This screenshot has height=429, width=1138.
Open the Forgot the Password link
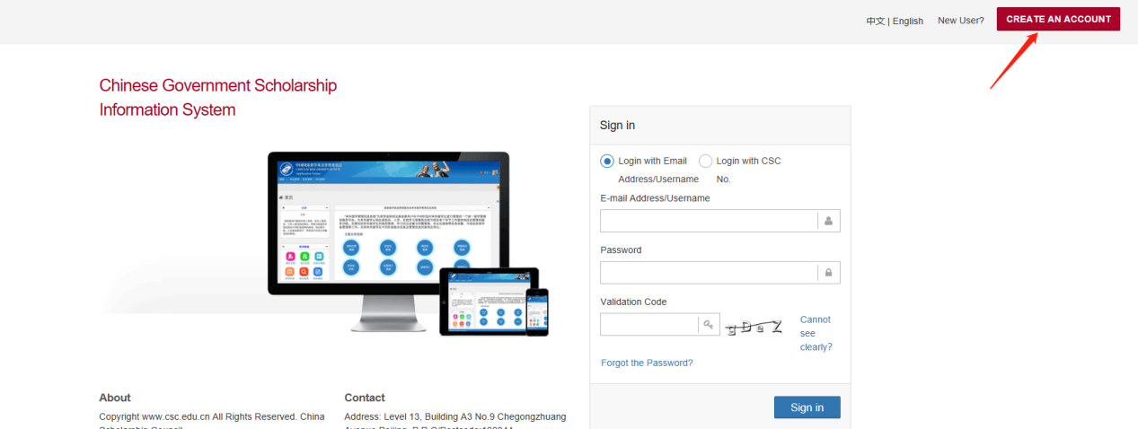pos(647,363)
